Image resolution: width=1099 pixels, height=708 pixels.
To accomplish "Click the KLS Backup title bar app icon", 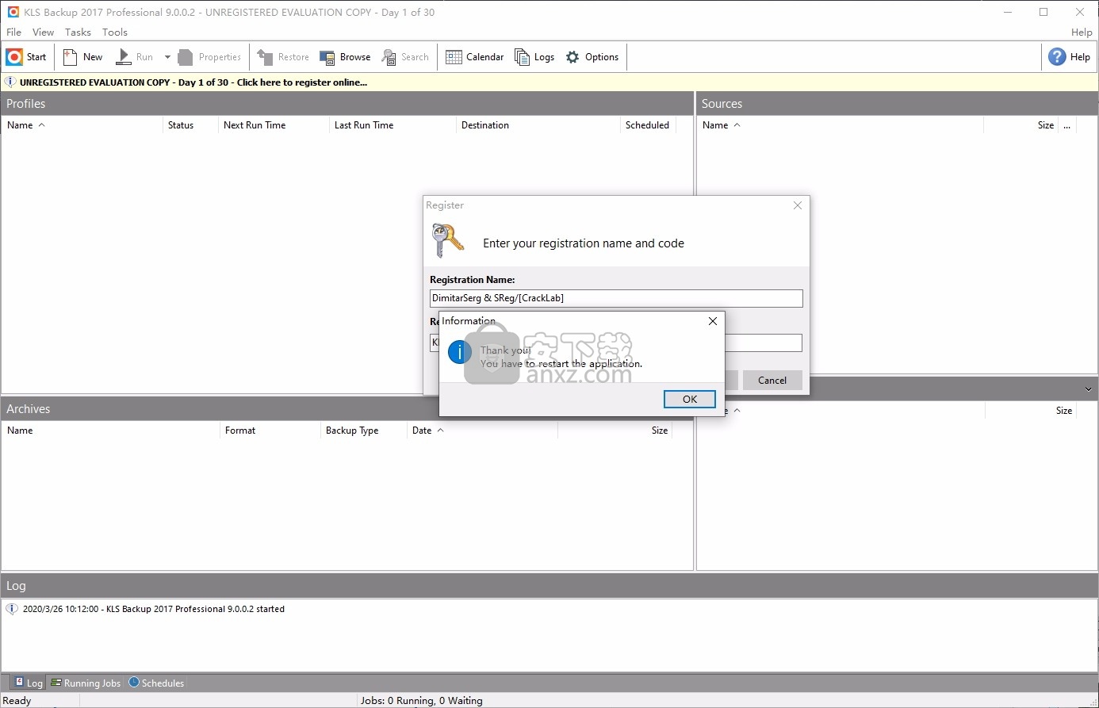I will coord(13,12).
